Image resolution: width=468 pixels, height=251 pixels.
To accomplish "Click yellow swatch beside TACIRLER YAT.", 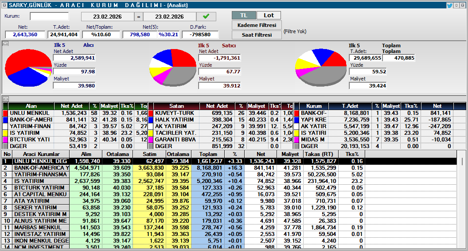I will 151,133.
